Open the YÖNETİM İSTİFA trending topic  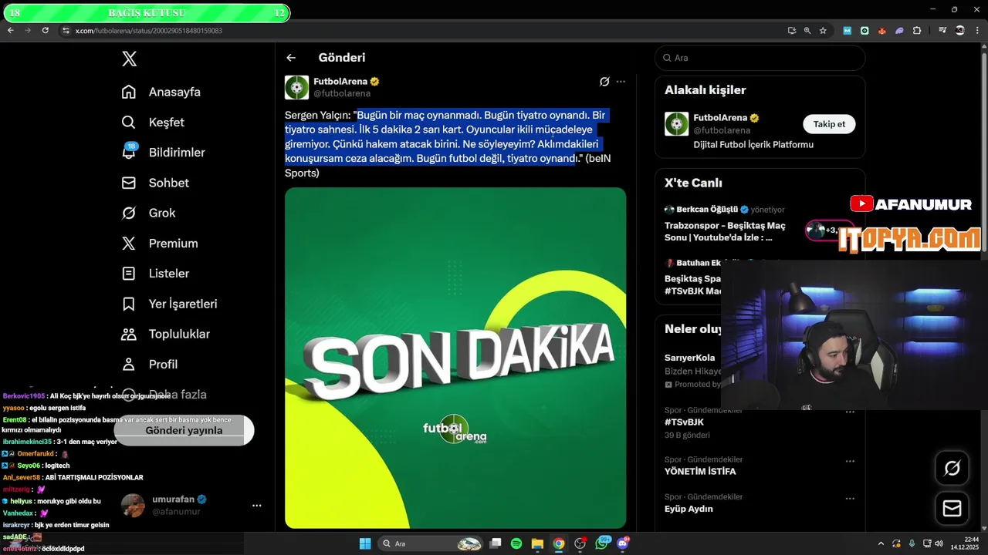700,471
